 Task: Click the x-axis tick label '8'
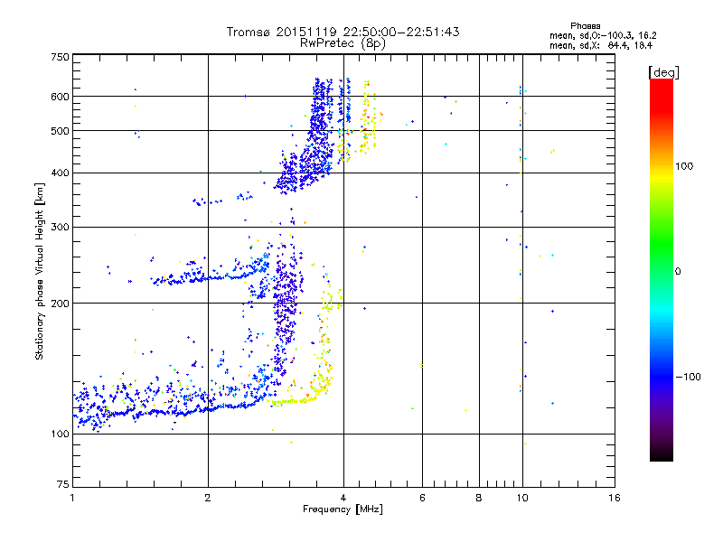[479, 498]
